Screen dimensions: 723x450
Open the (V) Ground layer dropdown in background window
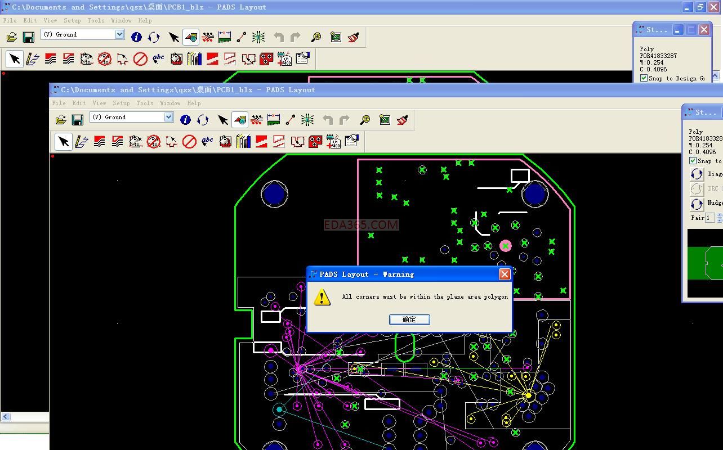tap(119, 34)
